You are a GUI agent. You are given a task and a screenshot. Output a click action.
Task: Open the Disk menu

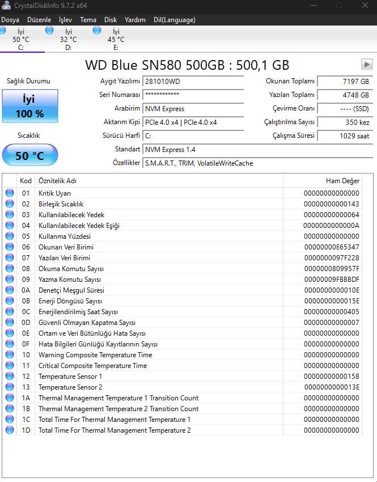111,20
